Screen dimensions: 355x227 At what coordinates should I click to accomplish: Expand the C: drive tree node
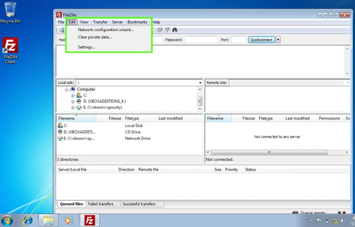tap(73, 96)
